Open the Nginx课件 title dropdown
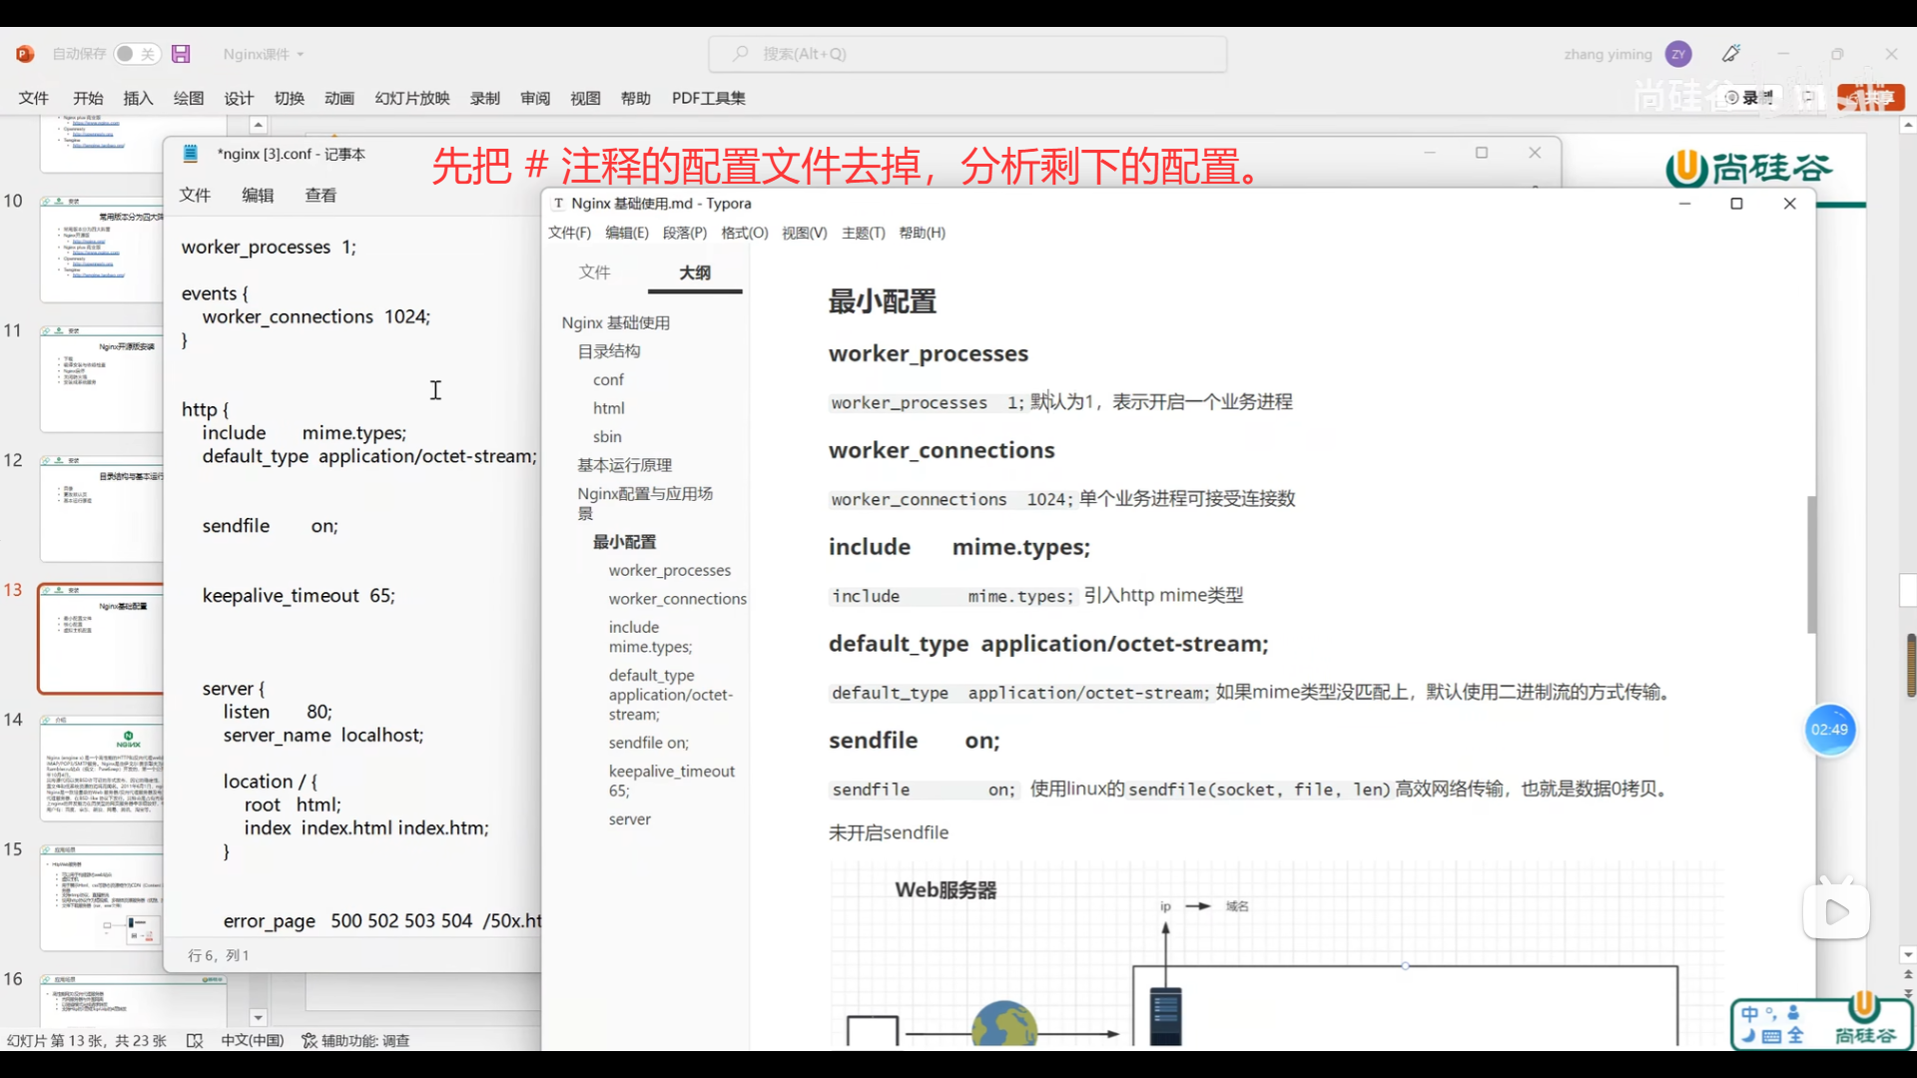1917x1078 pixels. (264, 54)
